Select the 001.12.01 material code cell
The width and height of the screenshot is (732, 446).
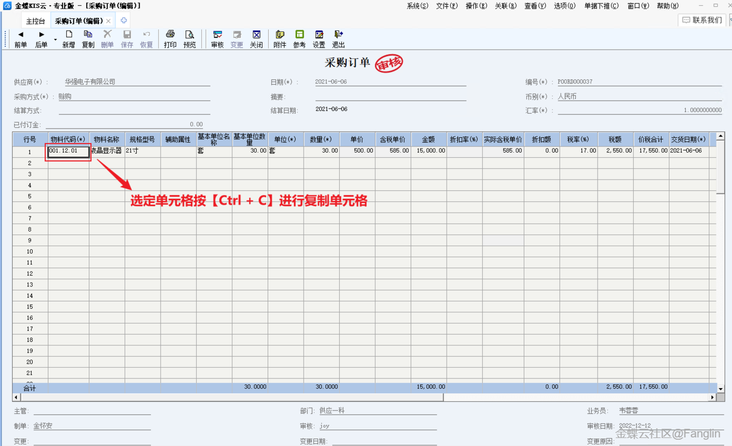(69, 151)
